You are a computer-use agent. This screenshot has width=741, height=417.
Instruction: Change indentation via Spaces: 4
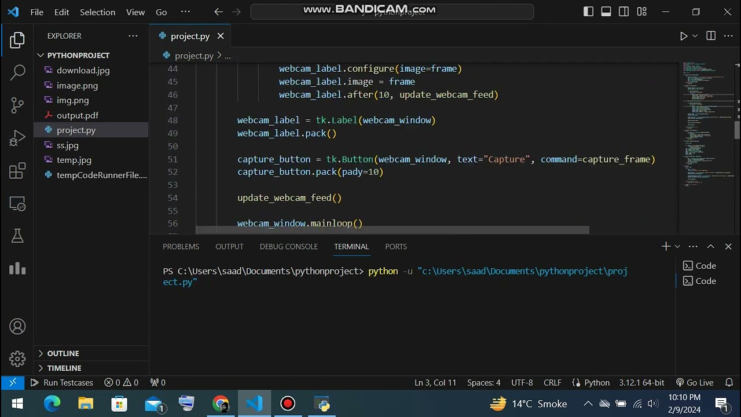pos(483,382)
